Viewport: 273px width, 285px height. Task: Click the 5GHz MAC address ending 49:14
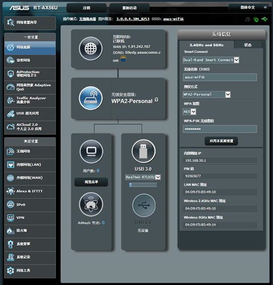coord(220,225)
